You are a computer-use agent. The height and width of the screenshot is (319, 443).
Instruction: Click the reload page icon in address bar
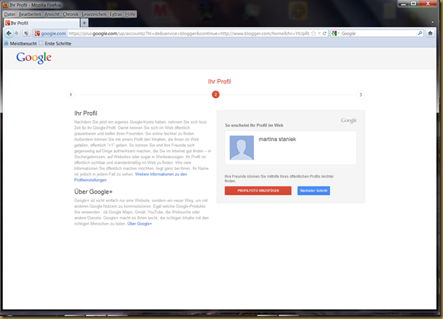click(325, 33)
